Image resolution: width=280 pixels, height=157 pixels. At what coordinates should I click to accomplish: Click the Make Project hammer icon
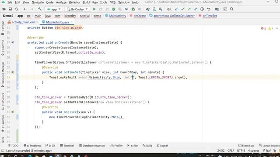click(40, 9)
